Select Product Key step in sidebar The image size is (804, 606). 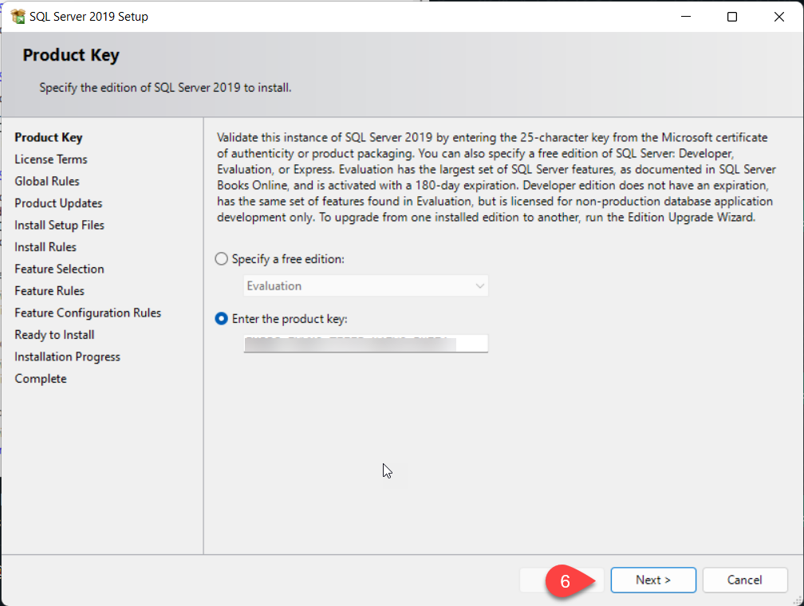coord(49,137)
